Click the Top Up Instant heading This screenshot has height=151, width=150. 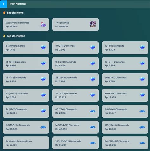(16, 36)
